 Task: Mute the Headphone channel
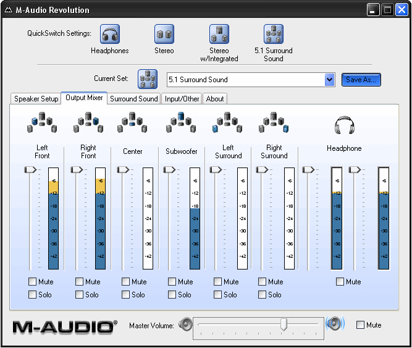[340, 281]
